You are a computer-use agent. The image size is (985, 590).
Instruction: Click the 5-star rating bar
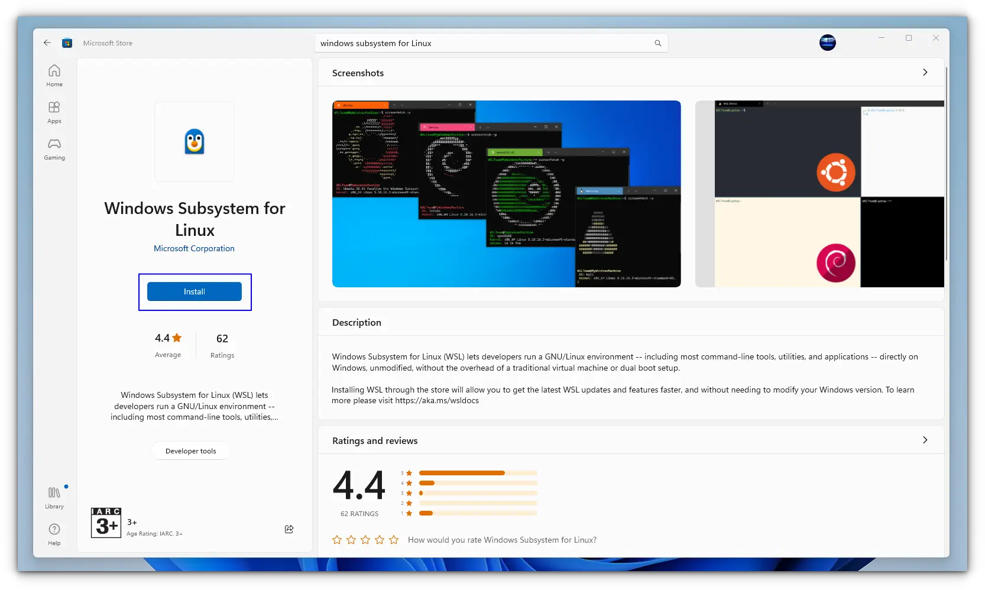point(478,473)
